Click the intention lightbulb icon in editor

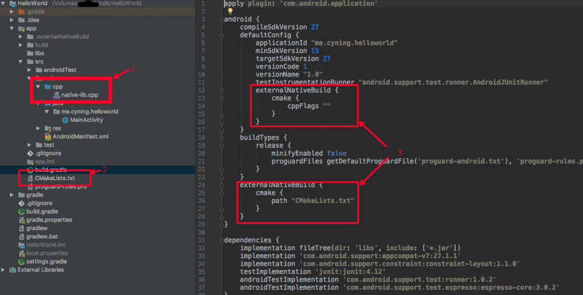click(230, 11)
